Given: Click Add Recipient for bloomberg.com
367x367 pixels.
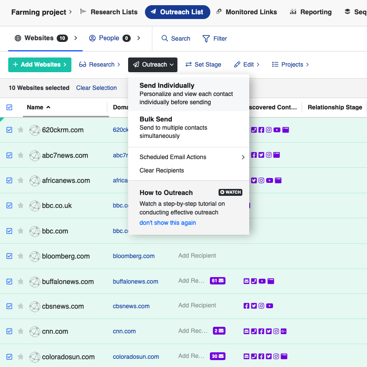Looking at the screenshot, I should 197,255.
